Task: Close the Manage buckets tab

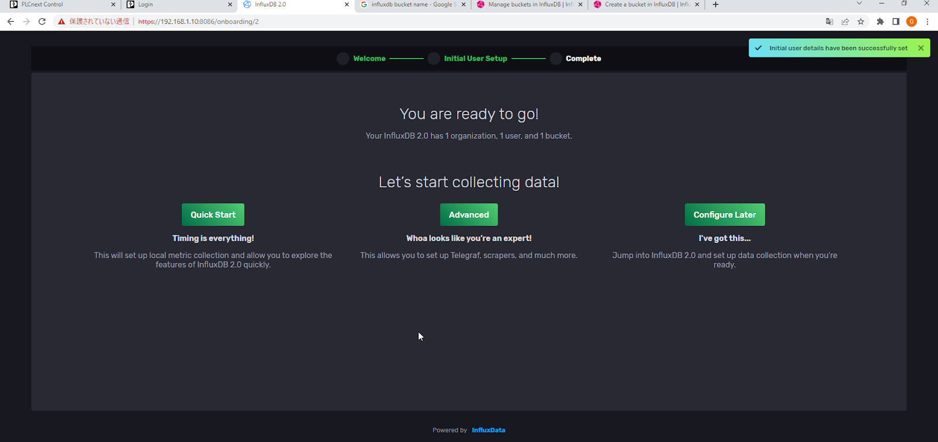Action: 580,5
